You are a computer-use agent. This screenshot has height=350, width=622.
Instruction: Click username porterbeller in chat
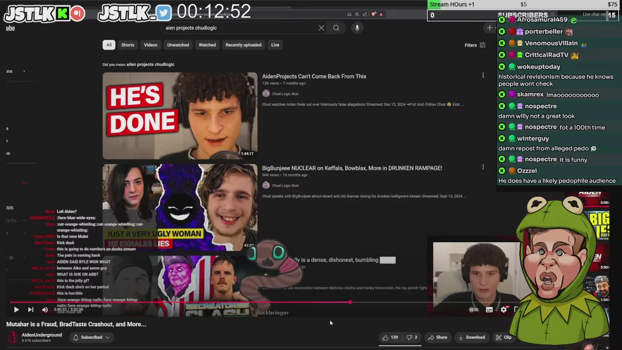point(544,32)
